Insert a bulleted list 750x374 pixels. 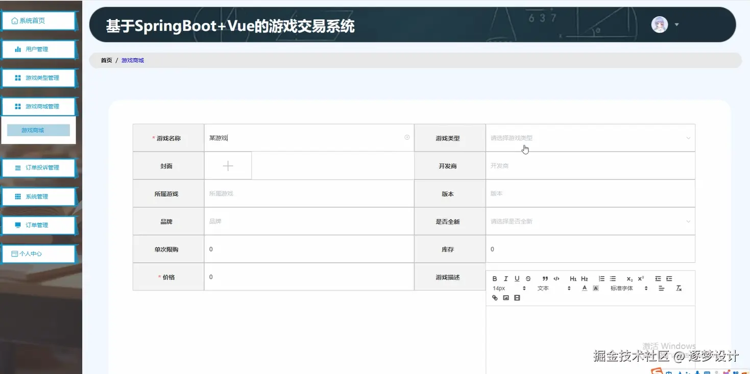tap(613, 279)
